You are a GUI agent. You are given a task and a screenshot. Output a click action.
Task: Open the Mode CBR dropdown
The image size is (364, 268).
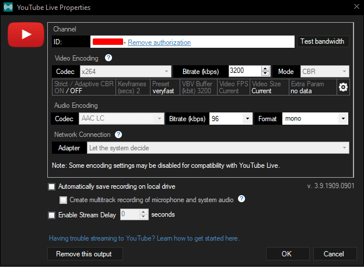324,72
